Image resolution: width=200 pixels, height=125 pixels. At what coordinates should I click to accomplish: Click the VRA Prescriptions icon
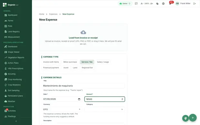[x=5, y=69]
